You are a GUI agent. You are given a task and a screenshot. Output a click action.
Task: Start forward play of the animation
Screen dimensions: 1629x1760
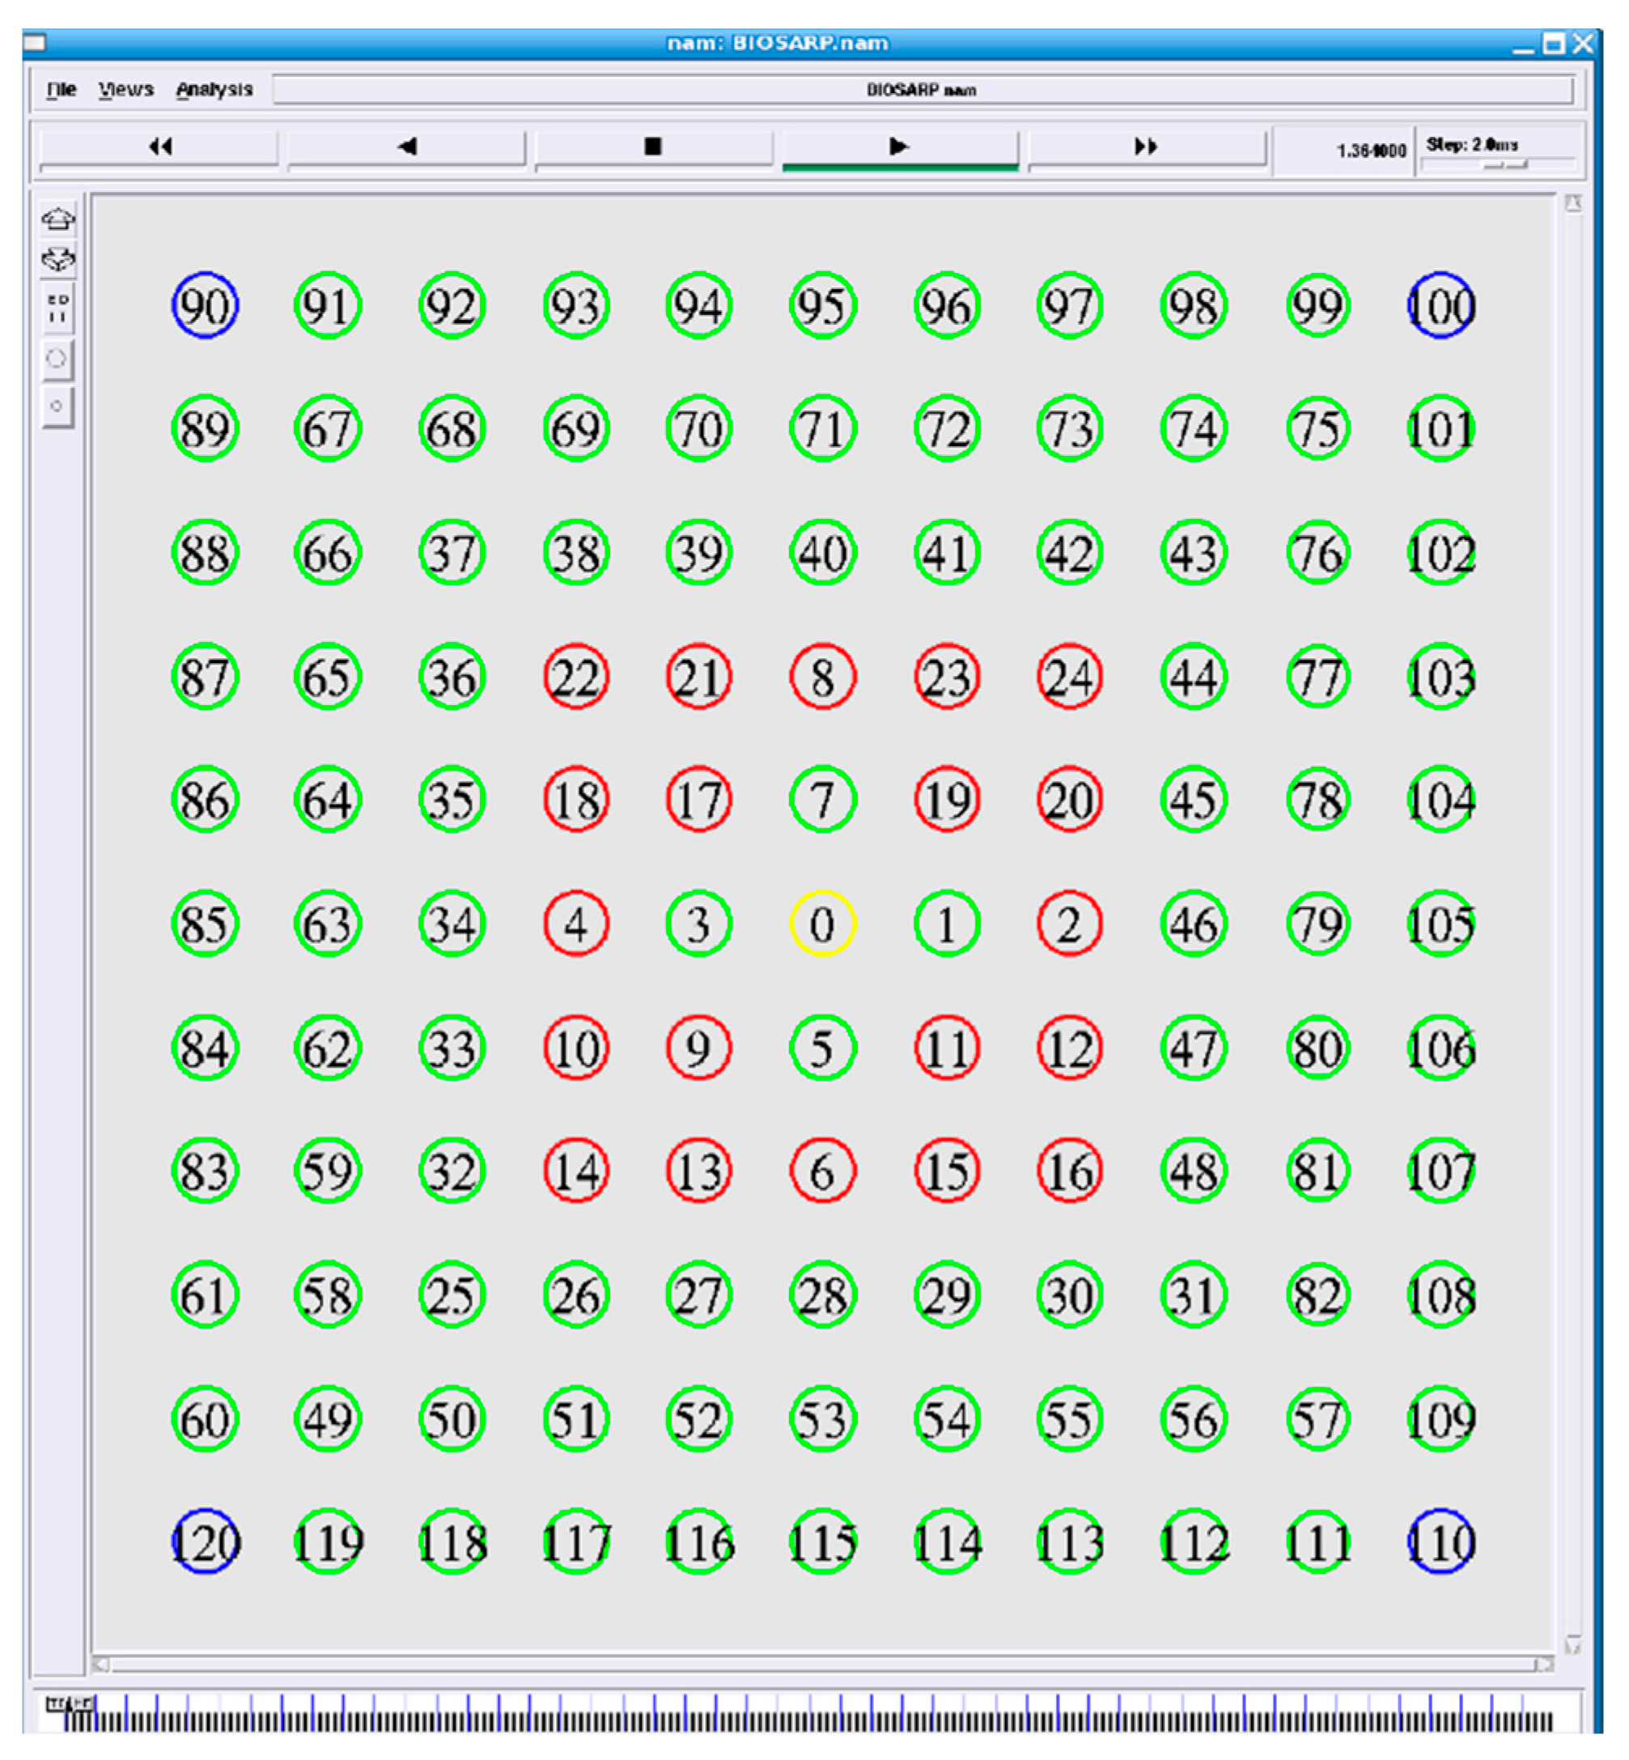[899, 147]
